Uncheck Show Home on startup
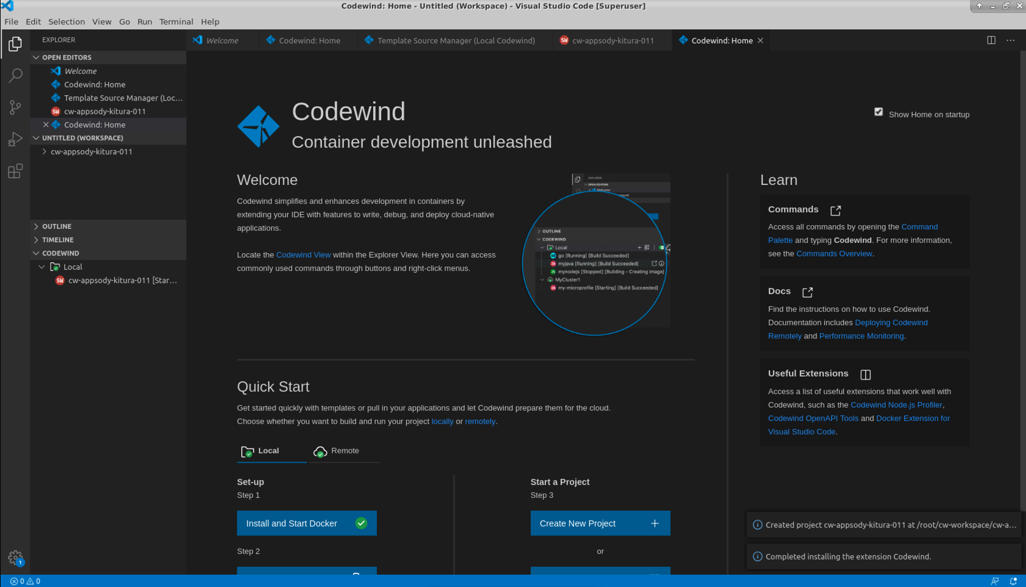 pyautogui.click(x=879, y=112)
